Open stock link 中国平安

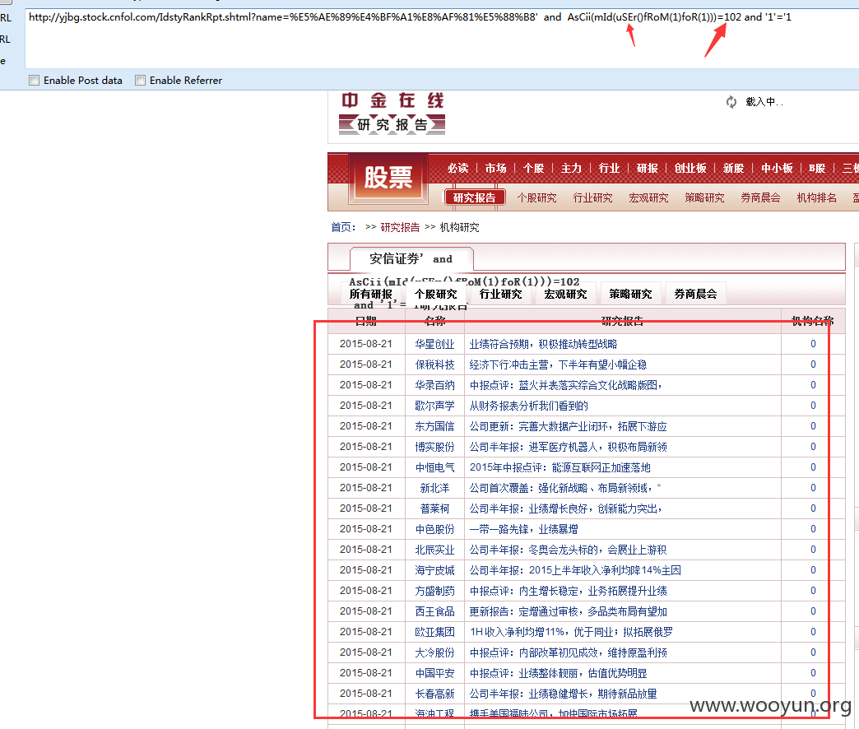pyautogui.click(x=434, y=673)
